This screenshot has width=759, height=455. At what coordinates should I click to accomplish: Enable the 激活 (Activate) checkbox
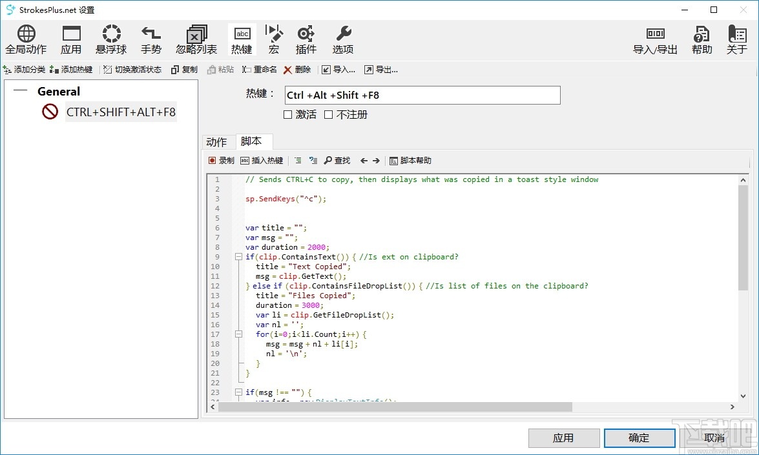click(x=287, y=114)
